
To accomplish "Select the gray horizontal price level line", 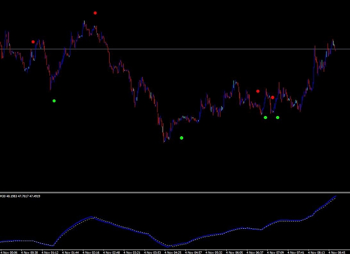I will [175, 49].
